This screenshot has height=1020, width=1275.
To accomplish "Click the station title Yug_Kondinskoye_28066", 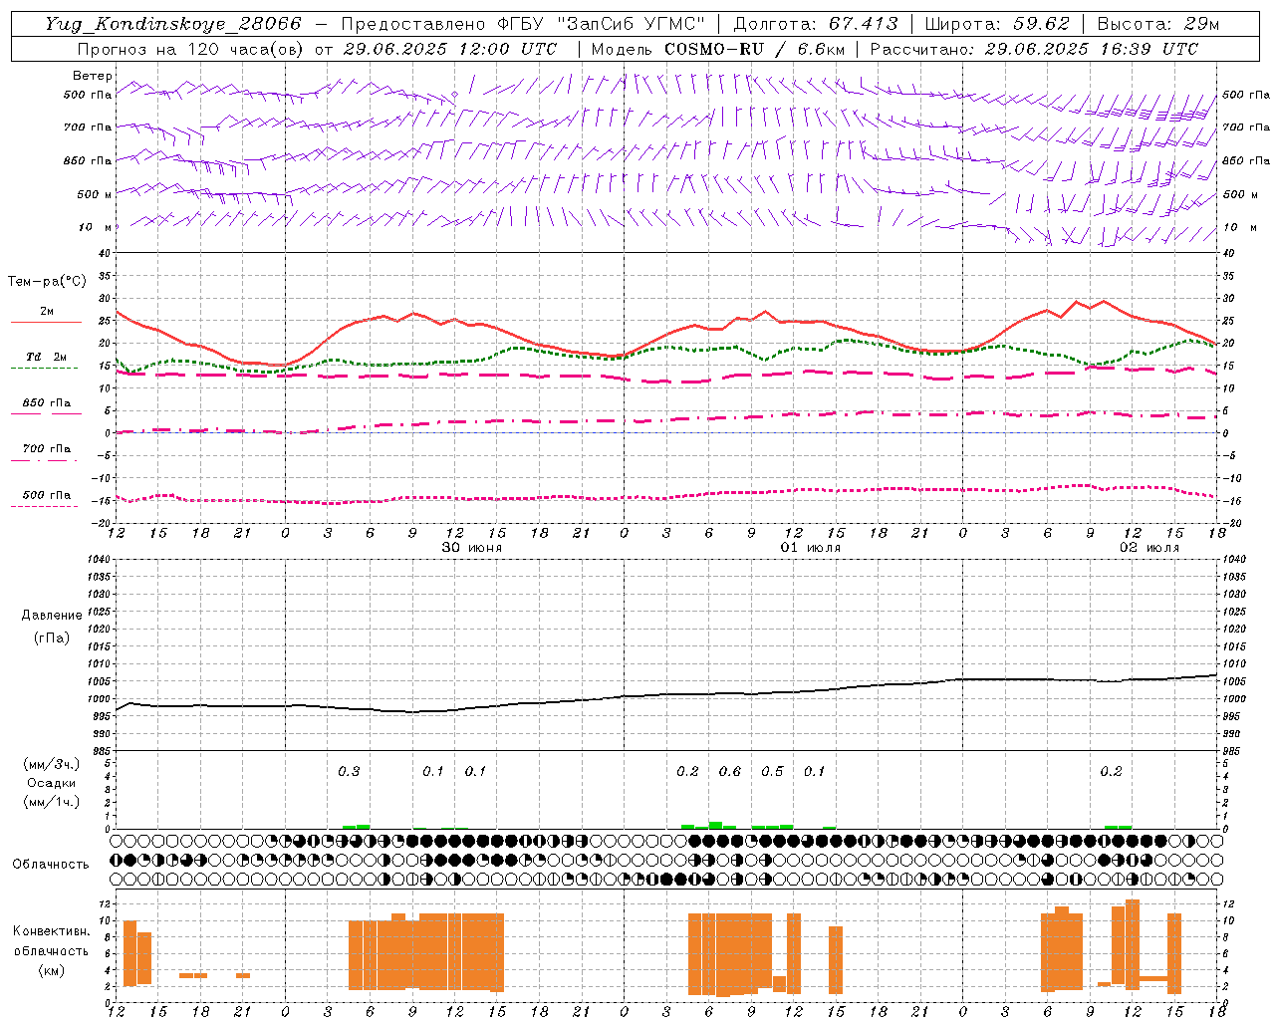I will (x=173, y=24).
